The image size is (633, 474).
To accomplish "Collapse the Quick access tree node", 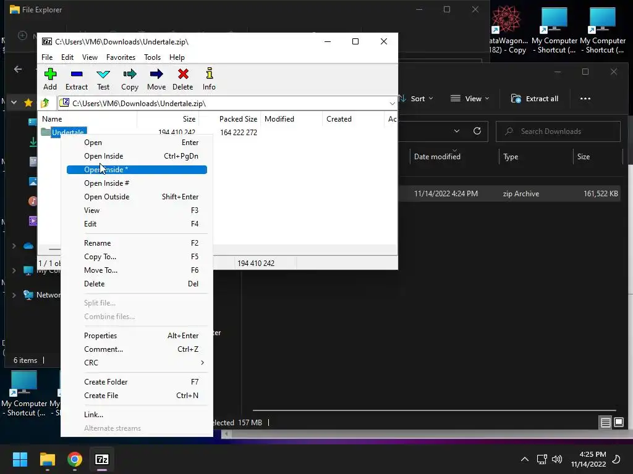I will (x=14, y=102).
